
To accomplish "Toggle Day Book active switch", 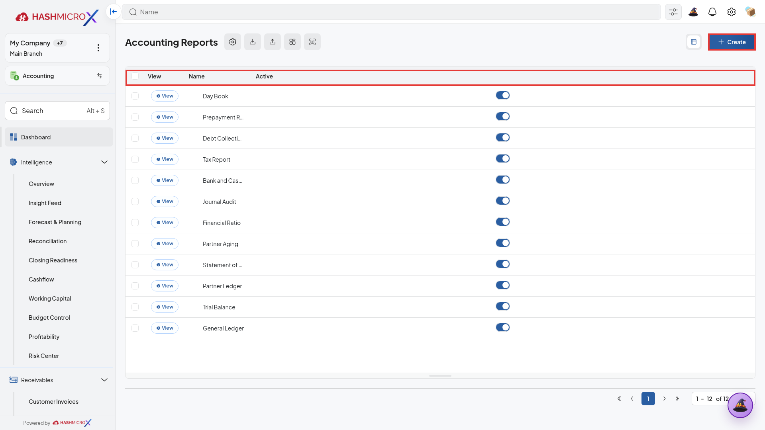I will tap(503, 95).
